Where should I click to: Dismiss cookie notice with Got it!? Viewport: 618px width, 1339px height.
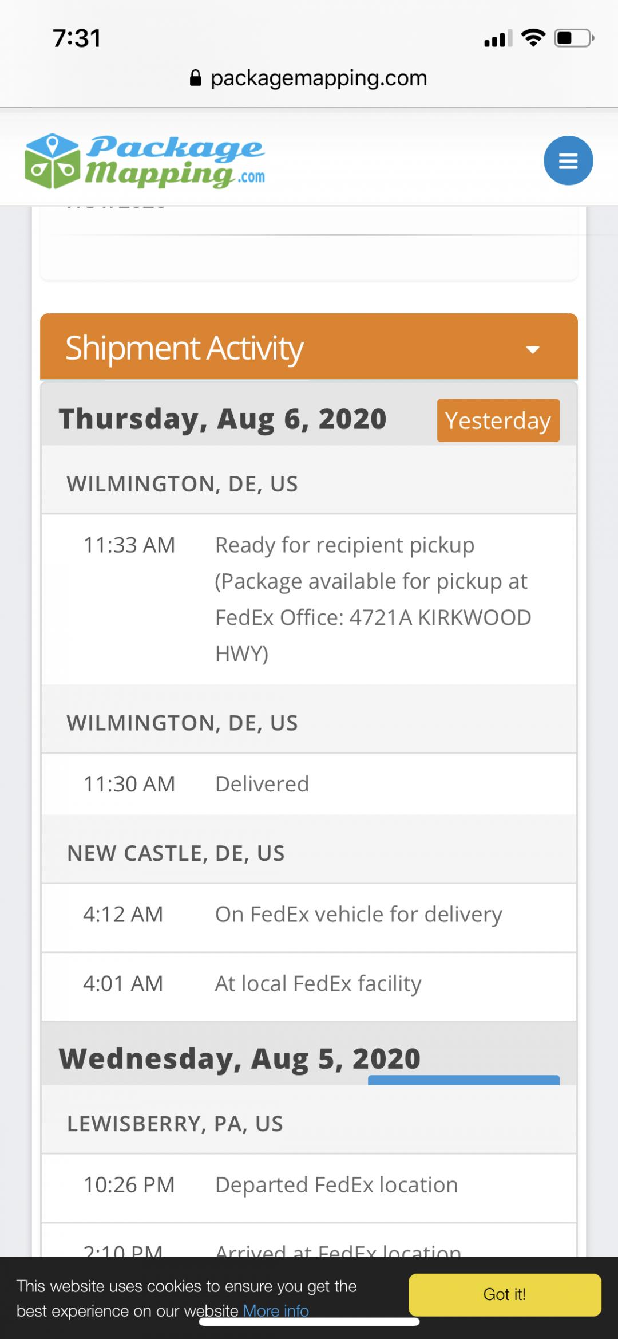click(x=504, y=1294)
